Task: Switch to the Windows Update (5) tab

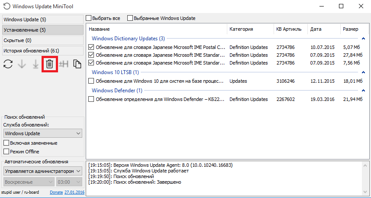Action: pyautogui.click(x=42, y=19)
